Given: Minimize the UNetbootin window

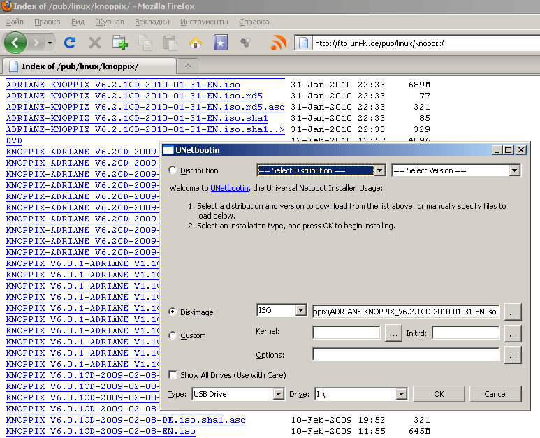Looking at the screenshot, I should pyautogui.click(x=496, y=150).
